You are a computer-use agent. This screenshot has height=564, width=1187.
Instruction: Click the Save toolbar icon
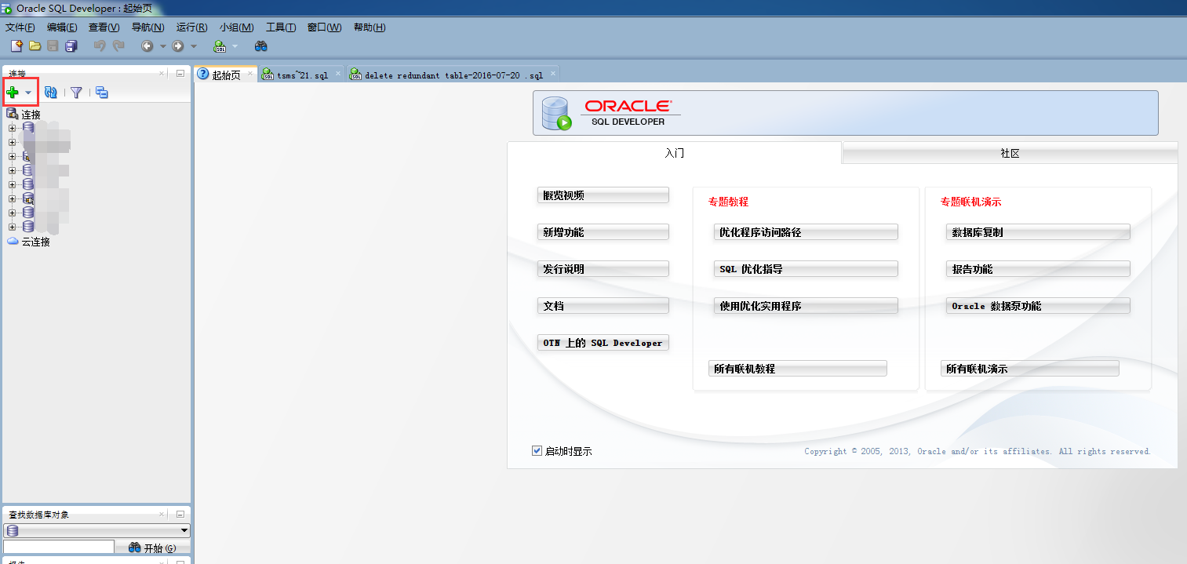pyautogui.click(x=53, y=46)
